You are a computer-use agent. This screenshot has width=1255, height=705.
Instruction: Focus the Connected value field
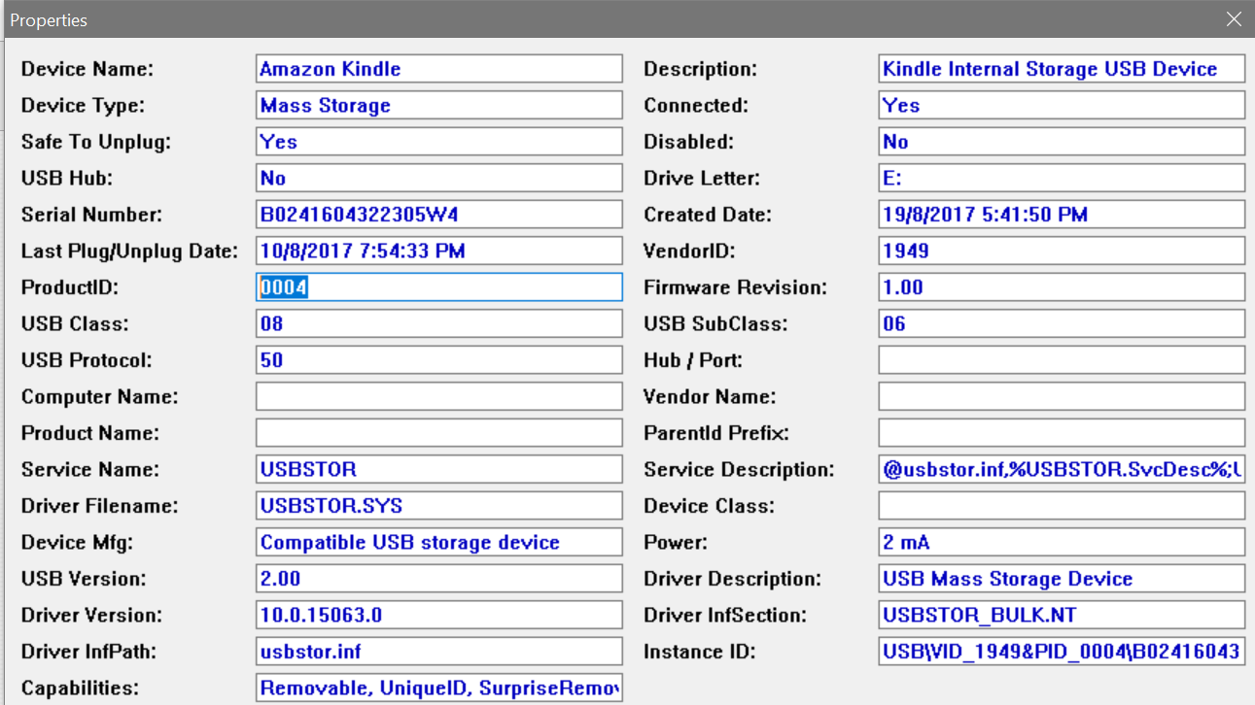click(x=1062, y=106)
